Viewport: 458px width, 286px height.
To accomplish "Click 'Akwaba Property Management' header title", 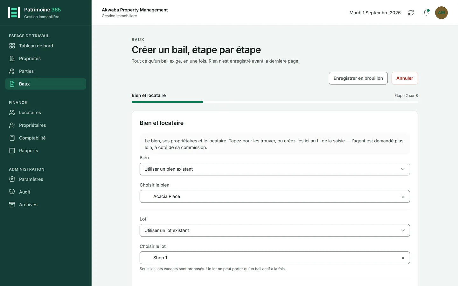I will click(135, 10).
